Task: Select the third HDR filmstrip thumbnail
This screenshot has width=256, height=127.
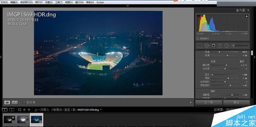Action: point(36,119)
